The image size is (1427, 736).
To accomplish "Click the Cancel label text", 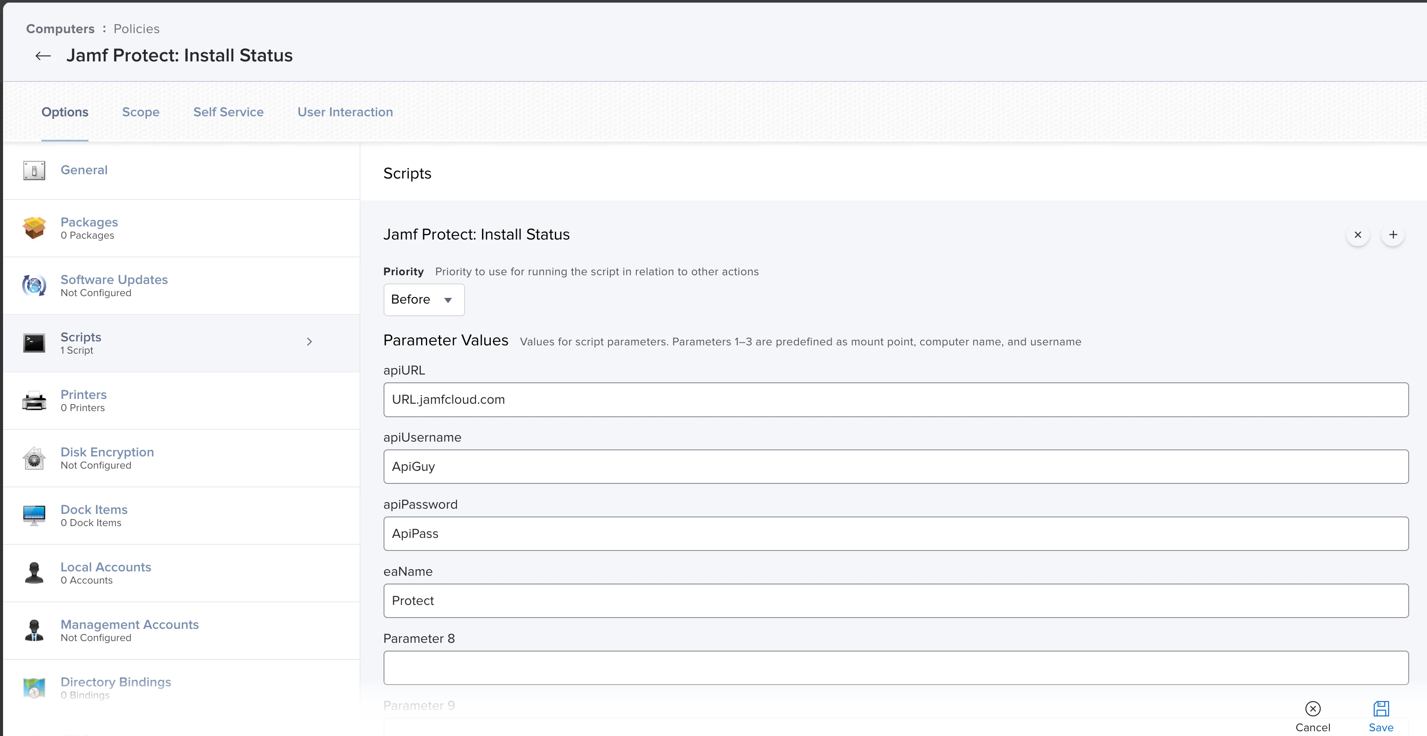I will (1313, 728).
